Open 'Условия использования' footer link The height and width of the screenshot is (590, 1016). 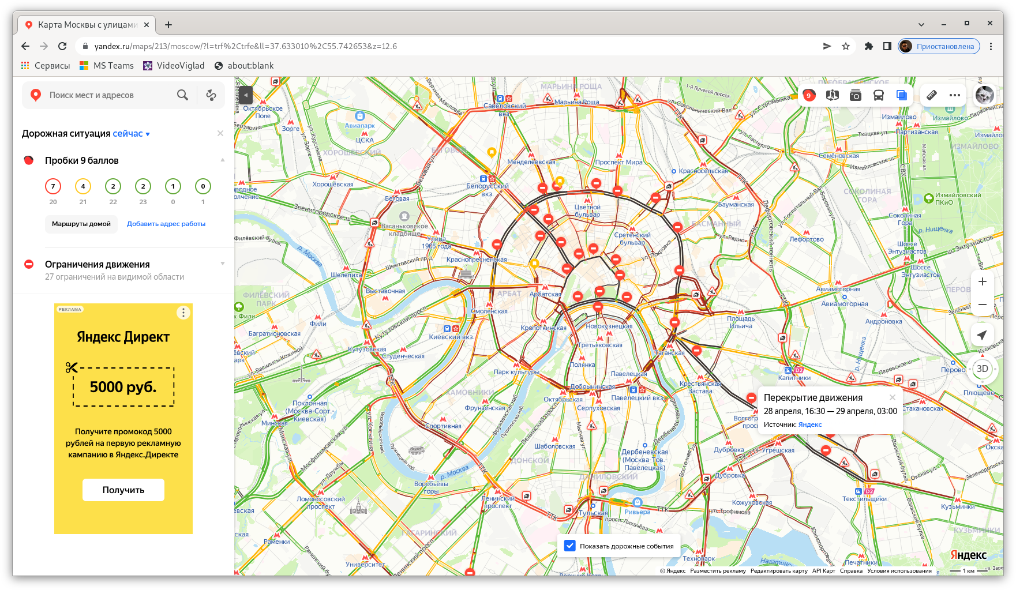899,571
